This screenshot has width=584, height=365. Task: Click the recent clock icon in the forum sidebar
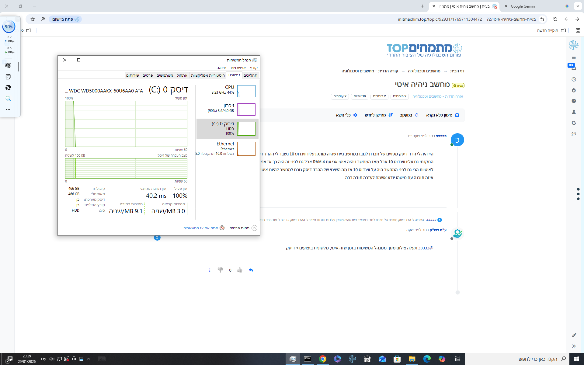pyautogui.click(x=574, y=79)
